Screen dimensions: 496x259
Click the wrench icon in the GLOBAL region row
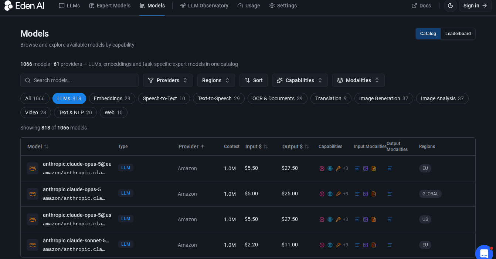(338, 194)
